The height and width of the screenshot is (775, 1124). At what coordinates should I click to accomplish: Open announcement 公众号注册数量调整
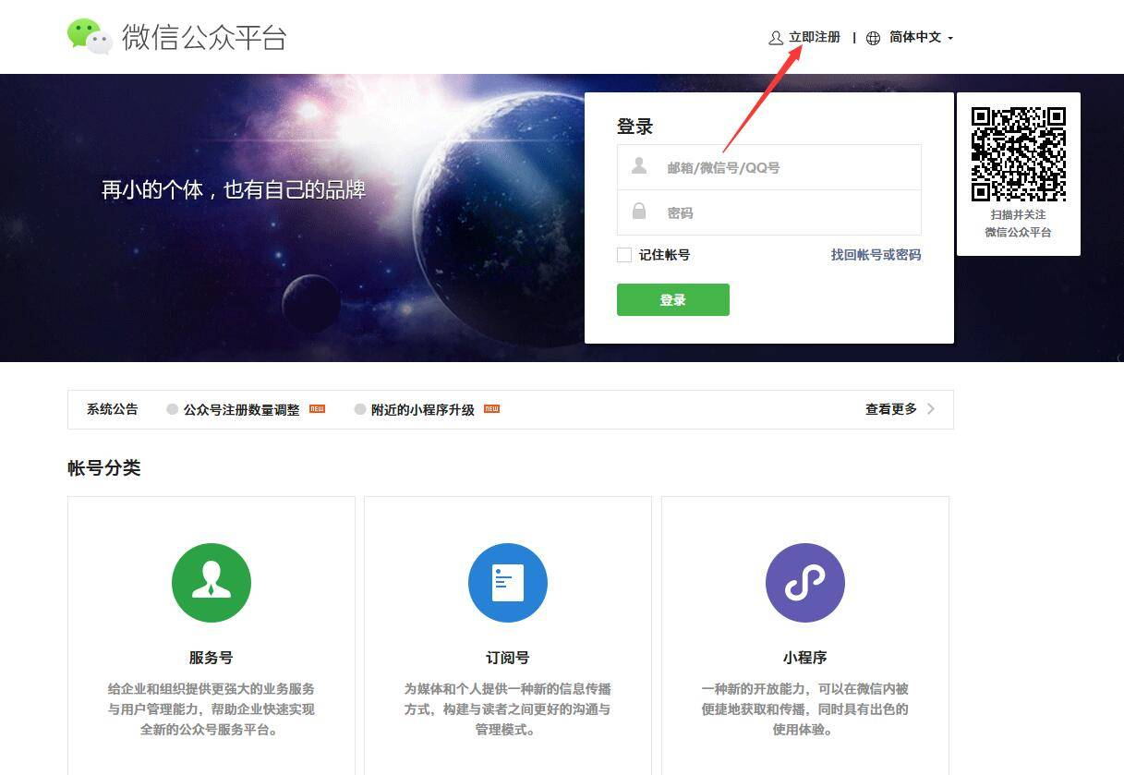click(241, 409)
